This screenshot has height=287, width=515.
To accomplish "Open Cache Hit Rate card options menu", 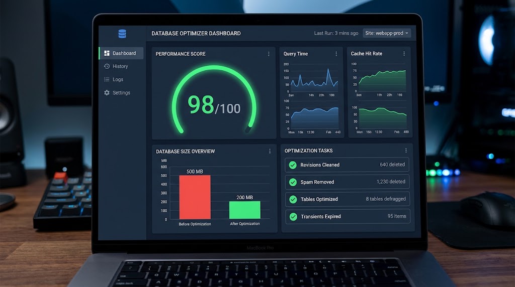I will click(404, 53).
